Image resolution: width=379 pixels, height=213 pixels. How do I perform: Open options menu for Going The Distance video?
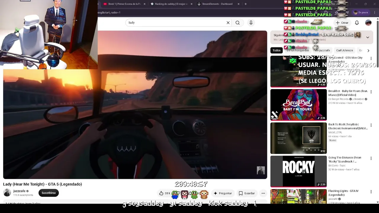(371, 159)
